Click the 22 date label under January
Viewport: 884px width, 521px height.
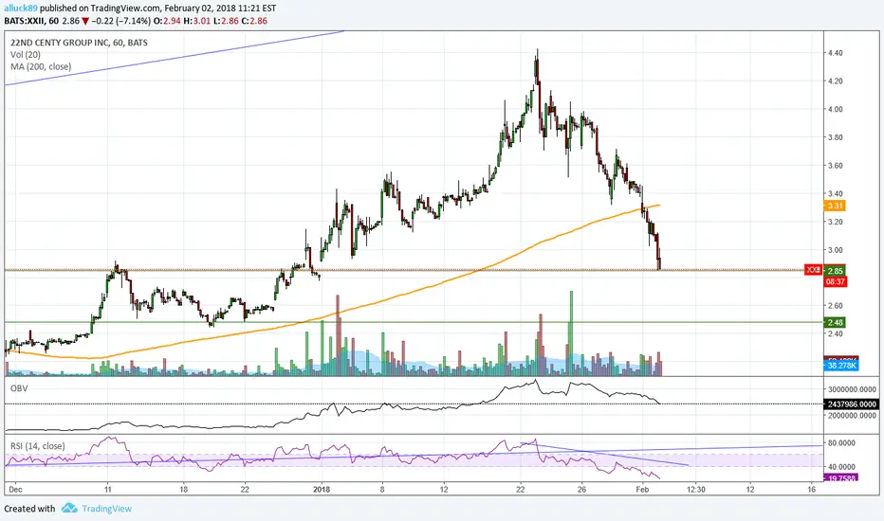(521, 489)
